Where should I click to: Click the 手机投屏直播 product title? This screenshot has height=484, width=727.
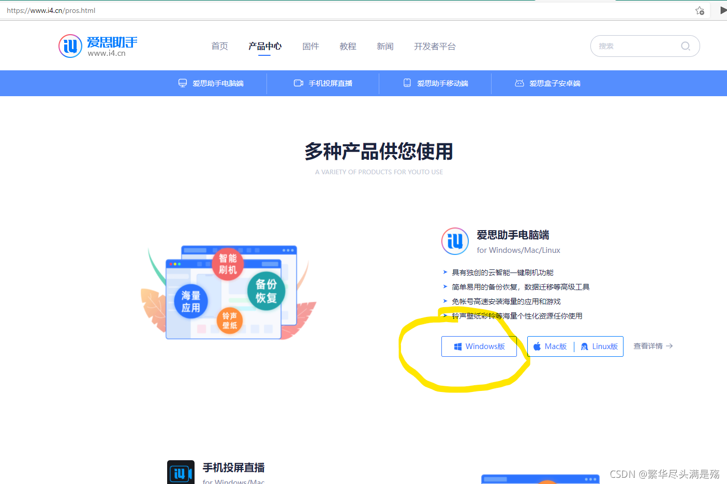pos(233,467)
